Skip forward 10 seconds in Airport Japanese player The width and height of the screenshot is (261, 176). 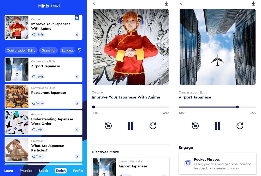240,126
